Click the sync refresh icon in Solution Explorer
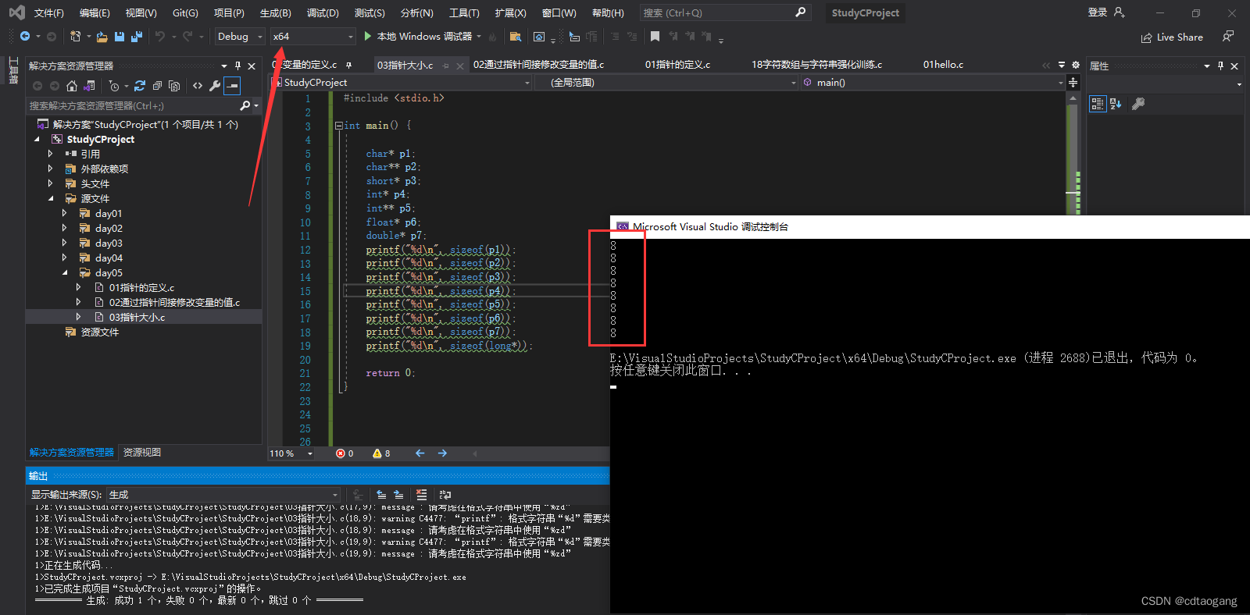The height and width of the screenshot is (615, 1250). (140, 86)
